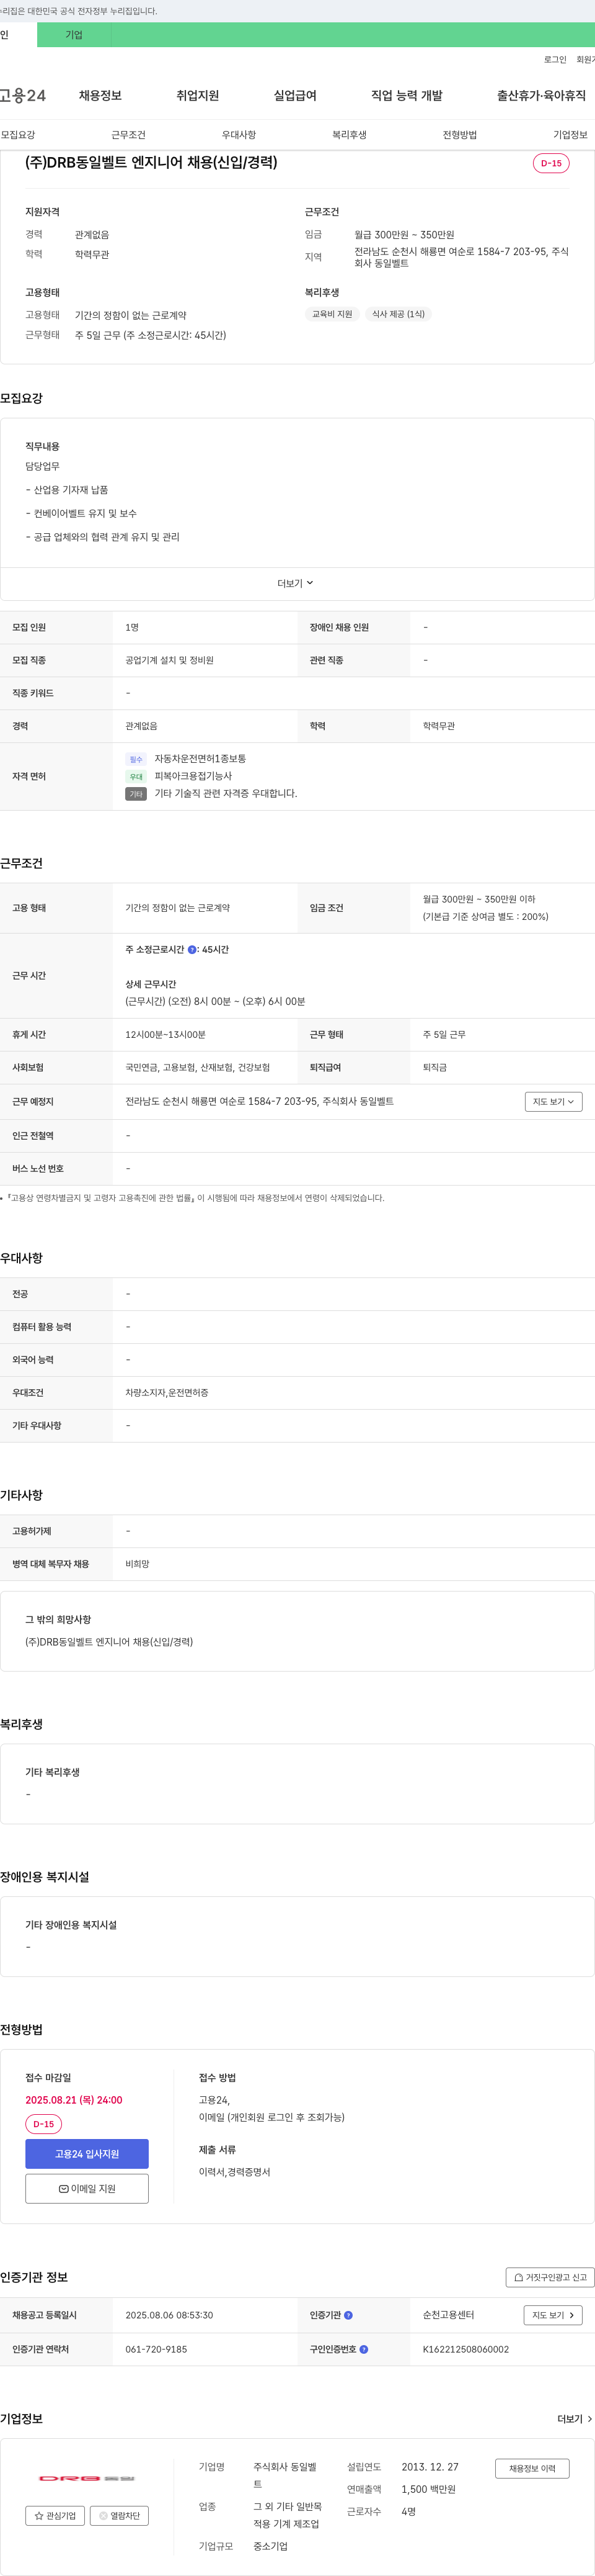The width and height of the screenshot is (595, 2576).
Task: Select the 1,500 백만원 annual sales value
Action: 428,2489
